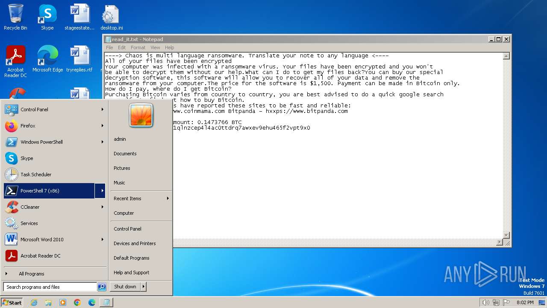Click Notepad vertical scrollbar up arrow

(506, 56)
